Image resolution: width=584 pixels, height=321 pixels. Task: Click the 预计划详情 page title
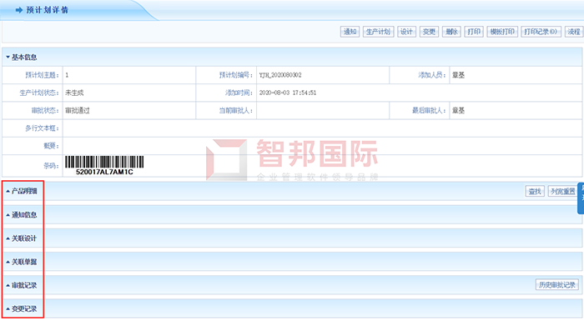(x=47, y=10)
